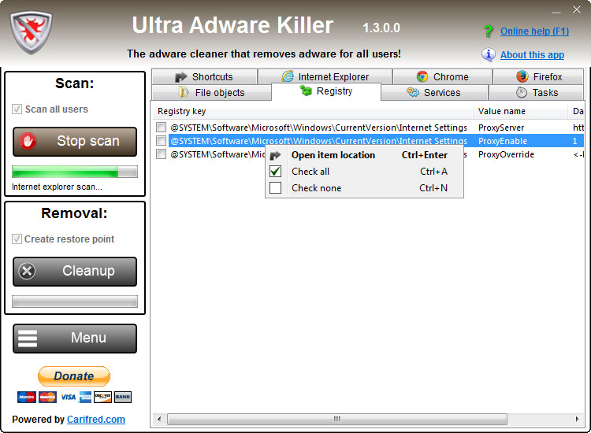Click the blue info icon beside About
This screenshot has width=591, height=433.
click(x=489, y=55)
